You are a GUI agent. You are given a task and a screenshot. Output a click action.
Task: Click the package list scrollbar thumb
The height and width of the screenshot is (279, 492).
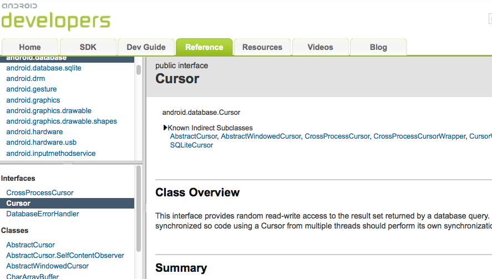[x=139, y=70]
